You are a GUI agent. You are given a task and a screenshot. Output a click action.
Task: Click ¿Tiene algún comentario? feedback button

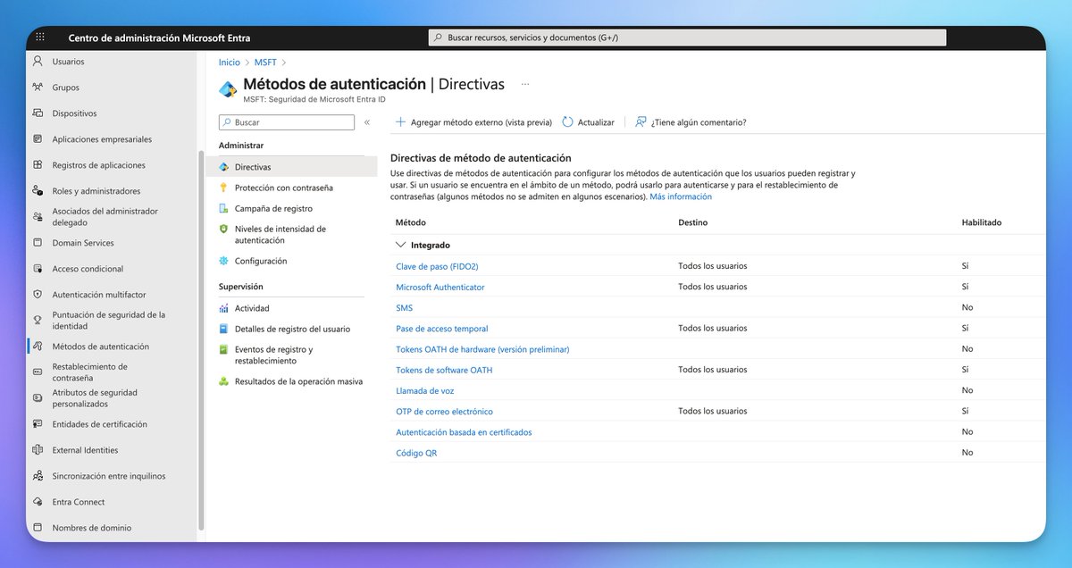point(691,122)
